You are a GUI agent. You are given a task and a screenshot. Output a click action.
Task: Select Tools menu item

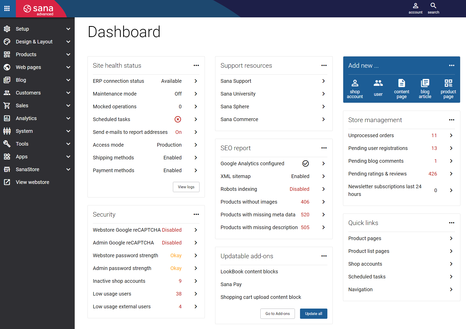(x=37, y=144)
